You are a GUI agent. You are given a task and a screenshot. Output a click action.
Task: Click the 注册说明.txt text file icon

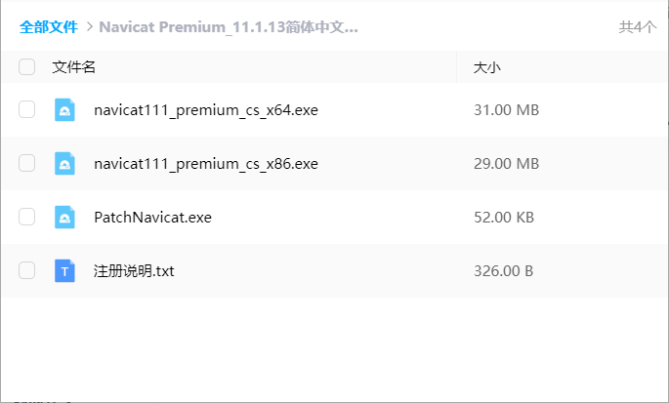(64, 271)
